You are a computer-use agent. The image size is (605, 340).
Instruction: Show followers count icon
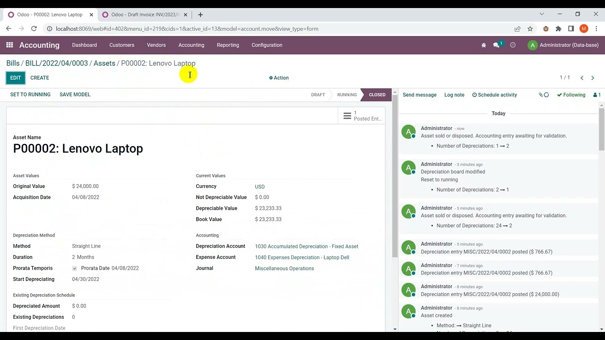(x=597, y=95)
